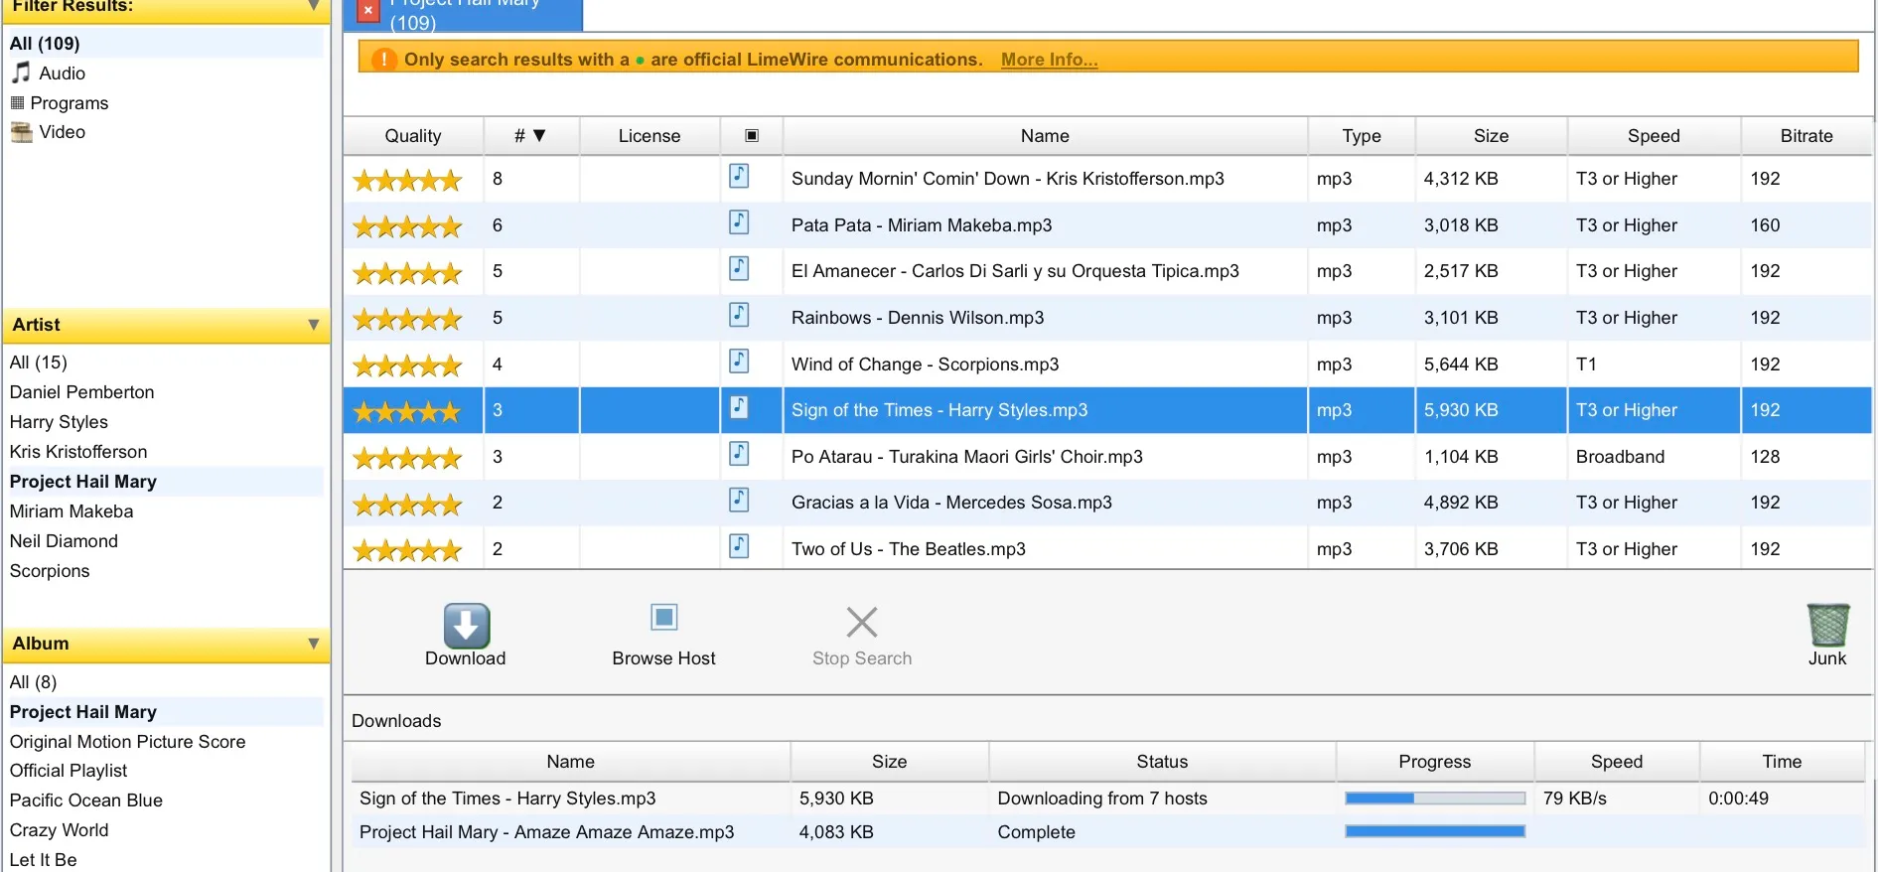Select the Wind of Change - Scorpions.mp3 result
This screenshot has width=1878, height=872.
[x=1107, y=364]
